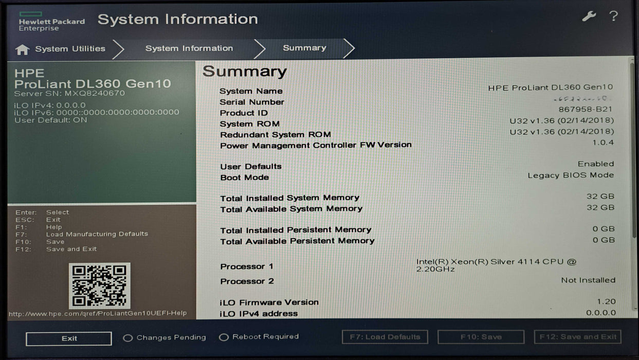Viewport: 639px width, 360px height.
Task: Click the chevron after System Utilities
Action: (x=119, y=48)
